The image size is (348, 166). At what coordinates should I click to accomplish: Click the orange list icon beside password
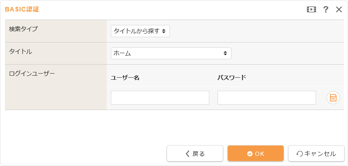(x=333, y=98)
